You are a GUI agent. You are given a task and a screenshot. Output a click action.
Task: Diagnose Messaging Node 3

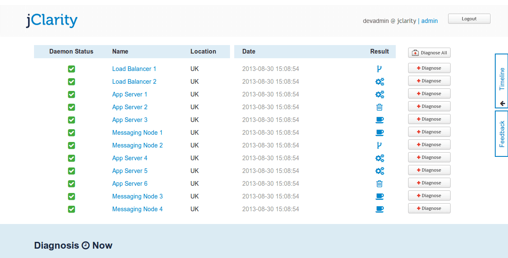(429, 196)
